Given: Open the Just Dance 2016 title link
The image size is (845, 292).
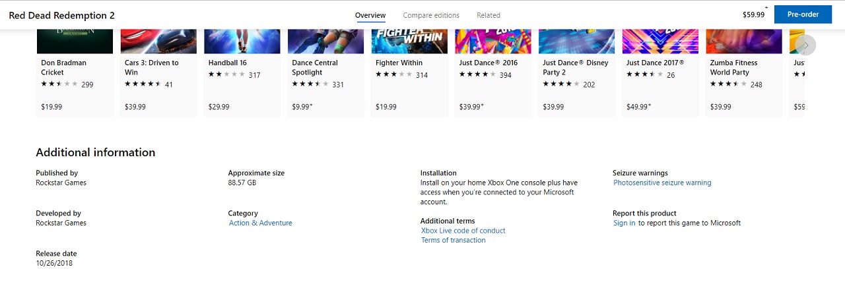Looking at the screenshot, I should [489, 63].
